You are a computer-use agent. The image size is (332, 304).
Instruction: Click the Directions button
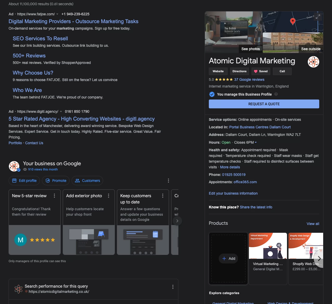239,71
